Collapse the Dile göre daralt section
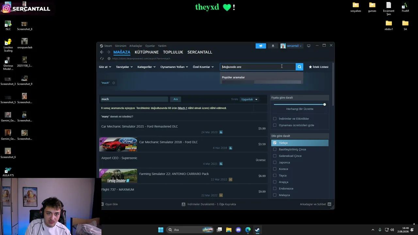 pos(300,136)
